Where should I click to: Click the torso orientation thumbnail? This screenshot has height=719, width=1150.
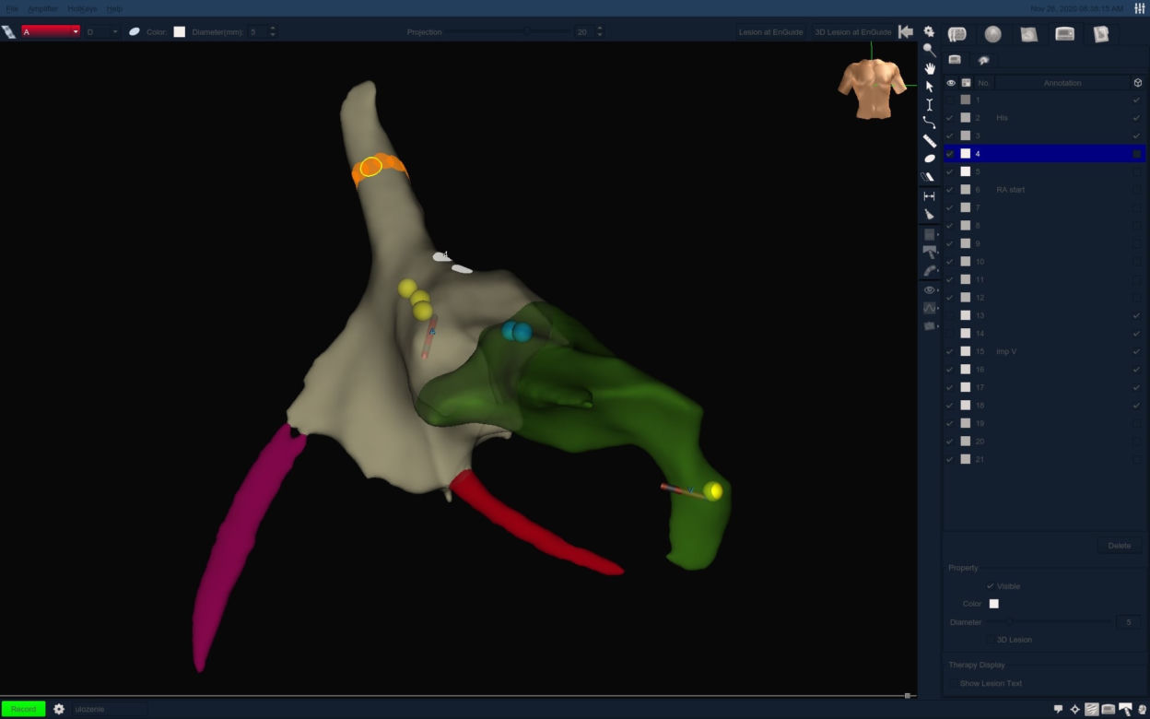872,88
